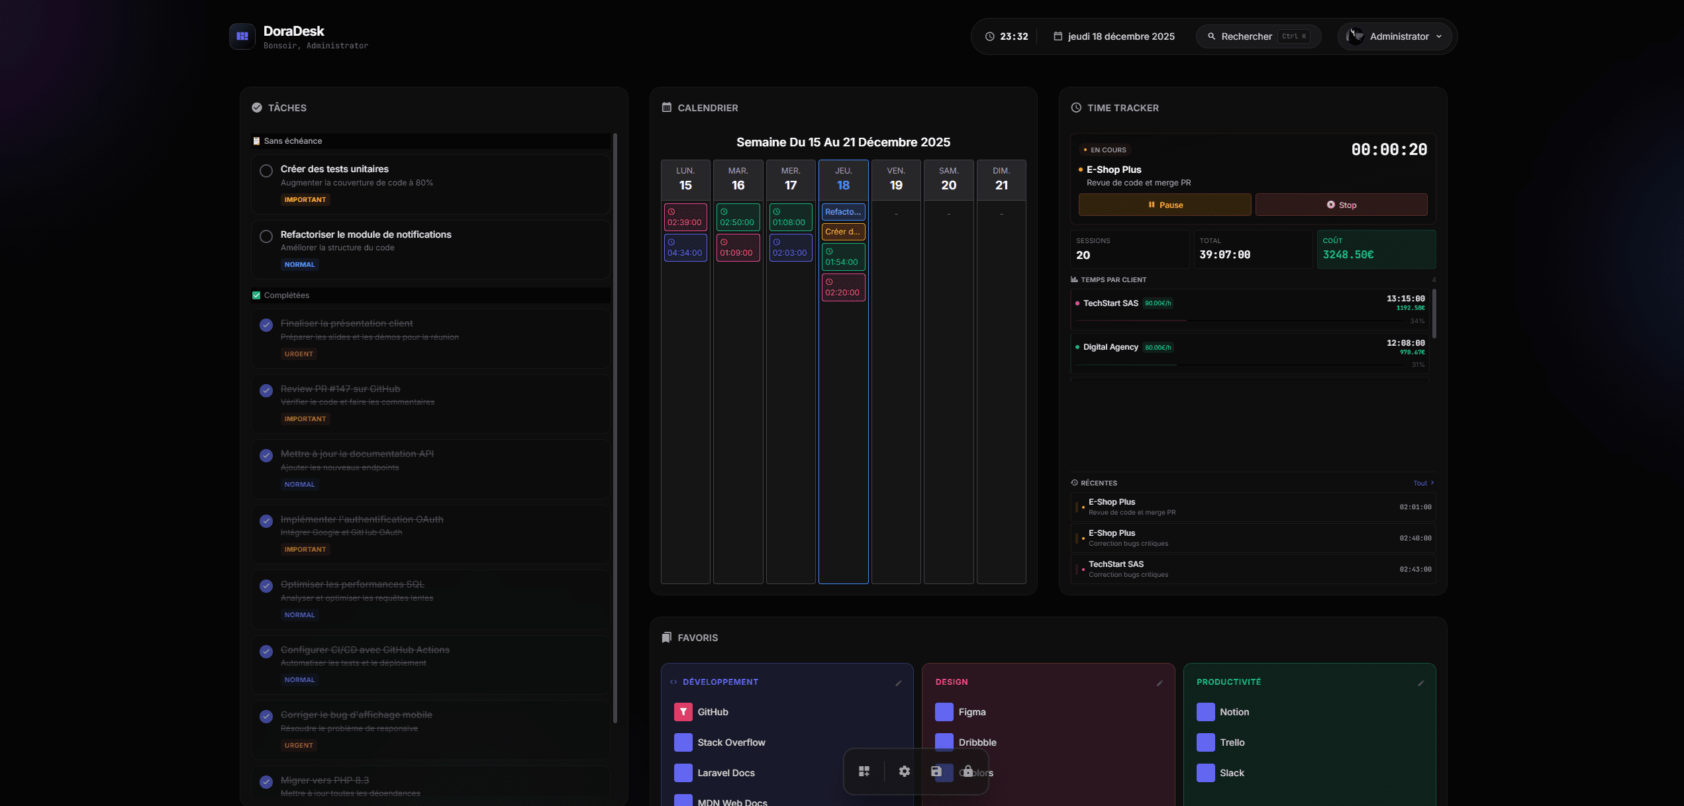
Task: Open the GitHub favorite icon
Action: coord(683,712)
